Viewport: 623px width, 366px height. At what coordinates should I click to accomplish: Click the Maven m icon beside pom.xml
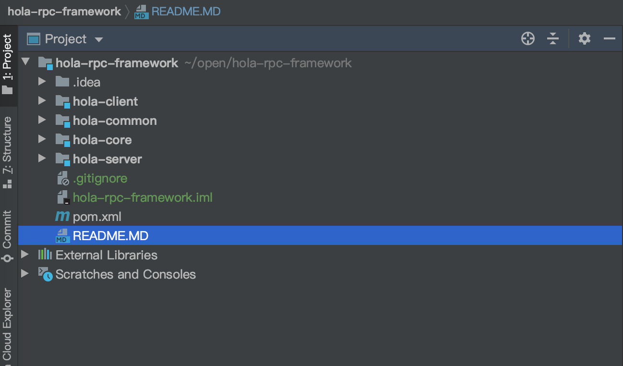point(62,217)
